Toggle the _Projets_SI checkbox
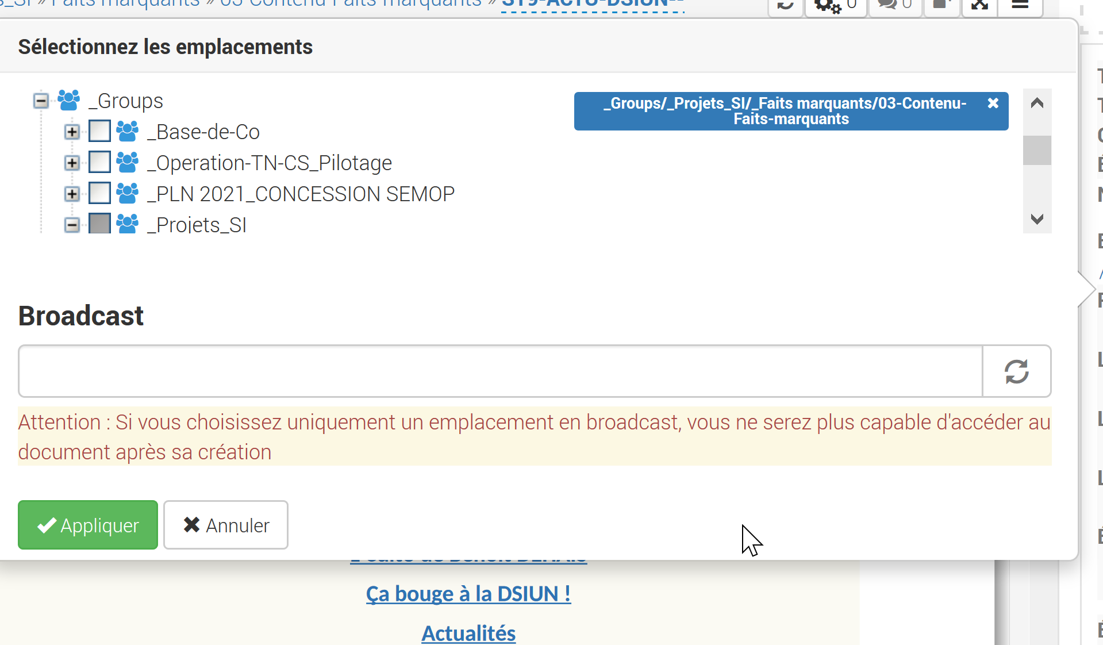The height and width of the screenshot is (645, 1103). point(100,224)
